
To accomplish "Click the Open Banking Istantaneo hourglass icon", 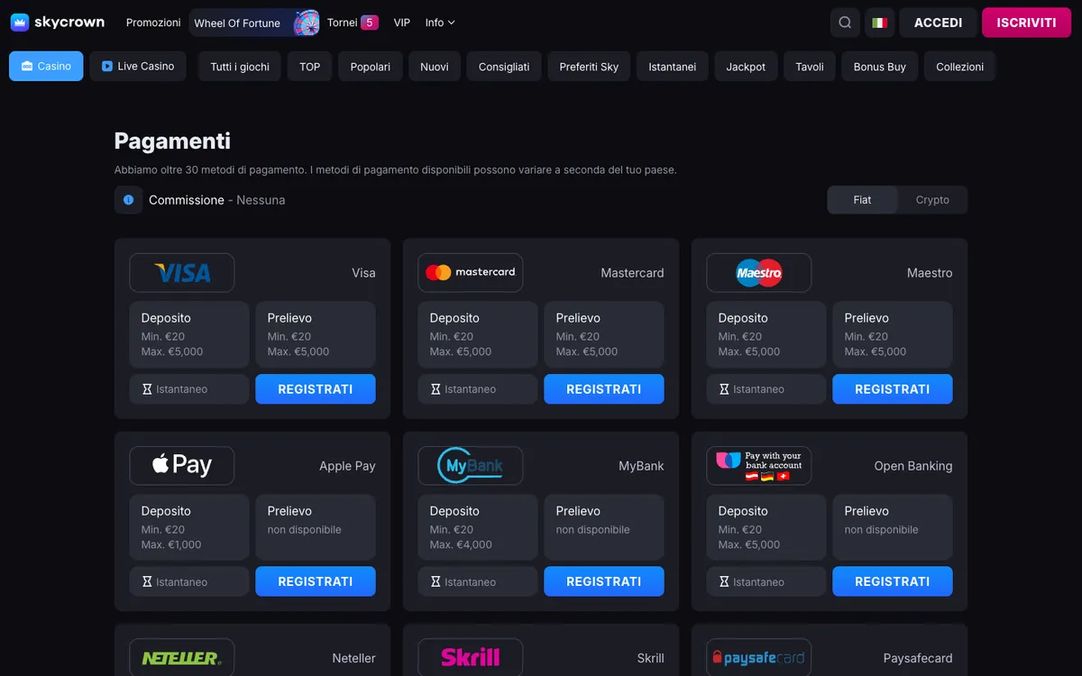I will click(724, 582).
